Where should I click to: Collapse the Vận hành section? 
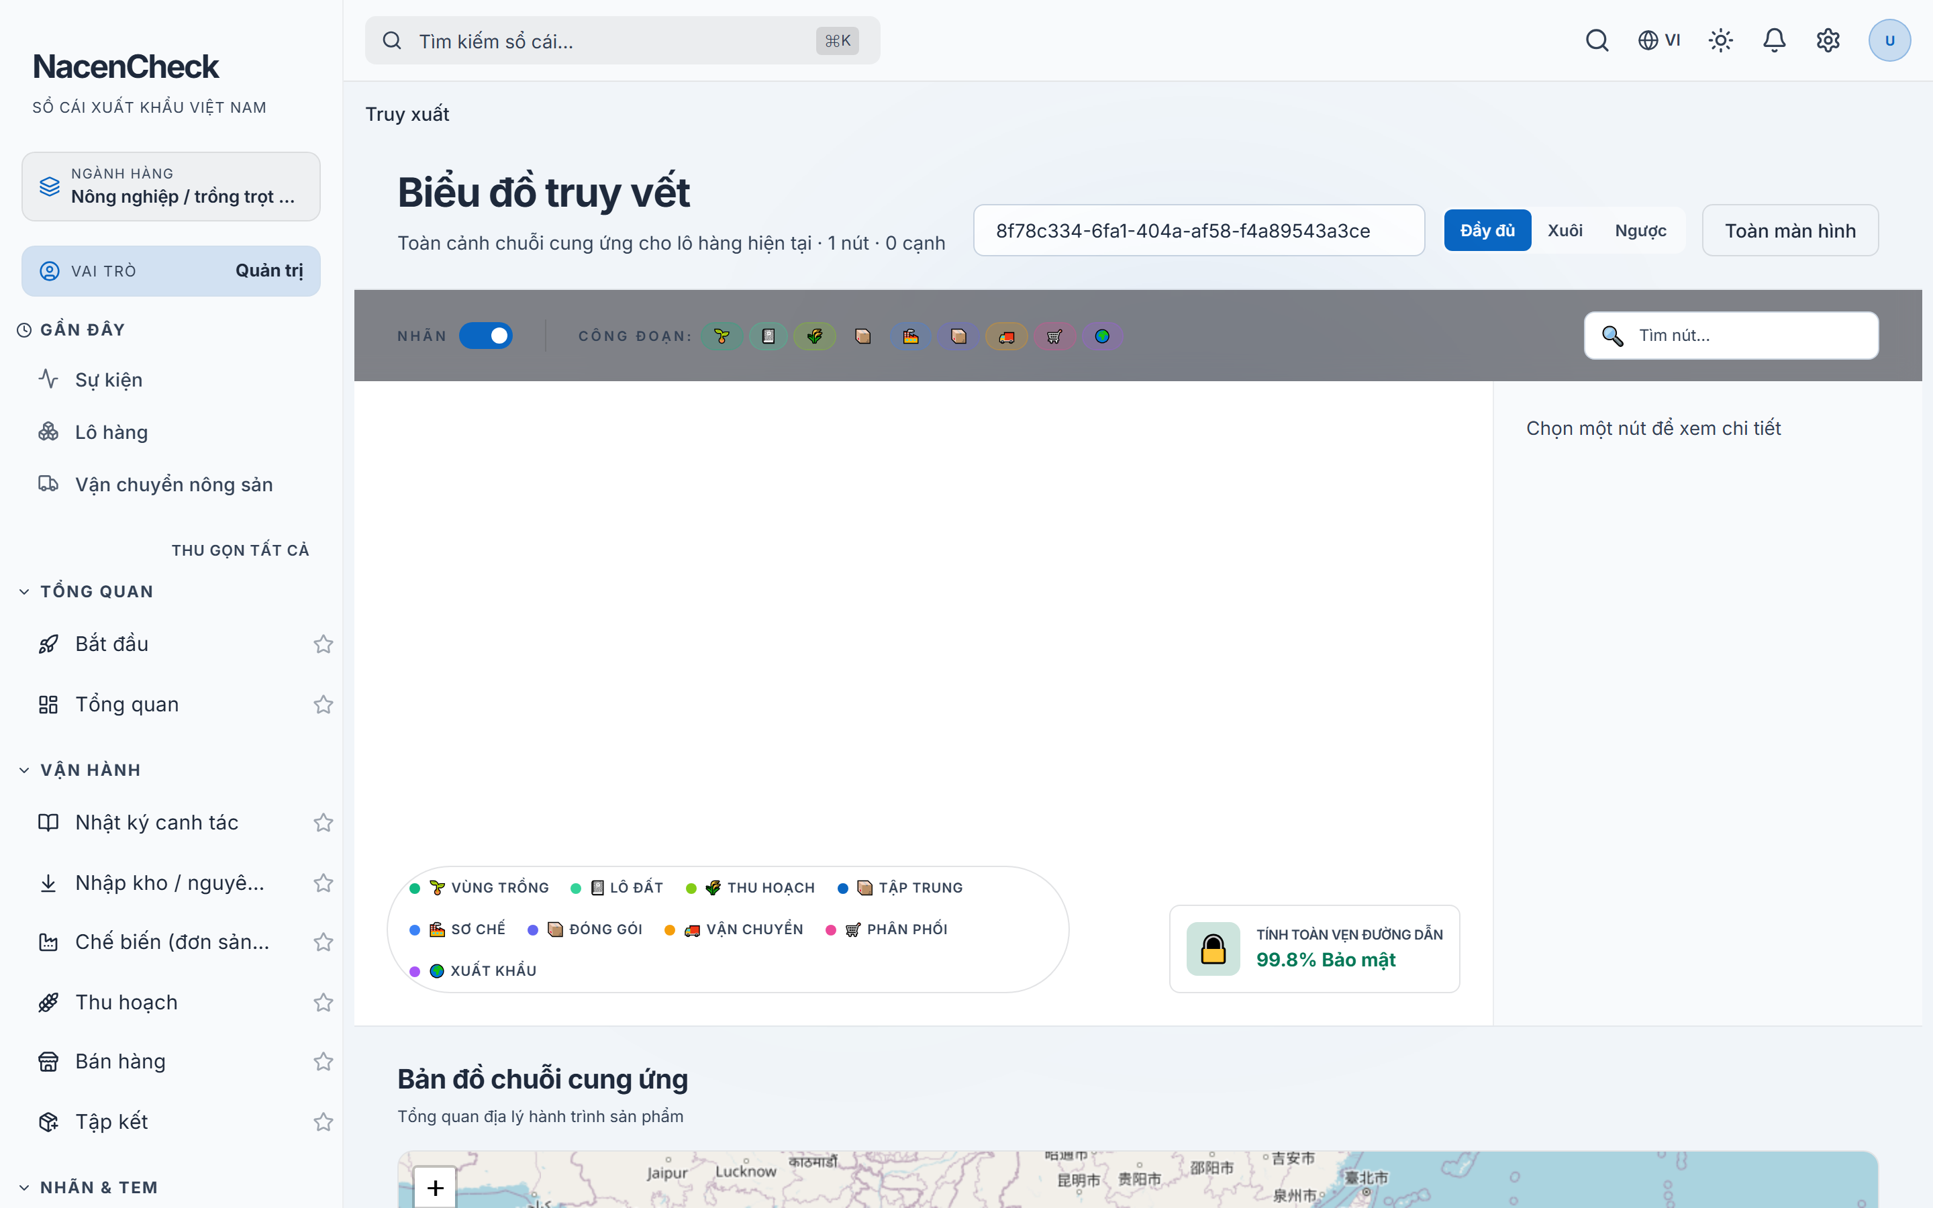[x=80, y=770]
